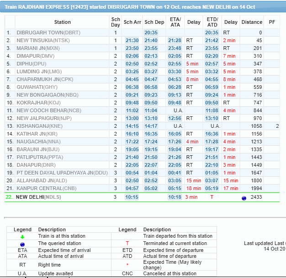Select station KATIHAR JN(KIR)

37,134
